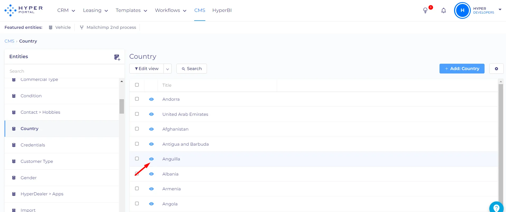
Task: Expand the Workflows menu
Action: 171,10
